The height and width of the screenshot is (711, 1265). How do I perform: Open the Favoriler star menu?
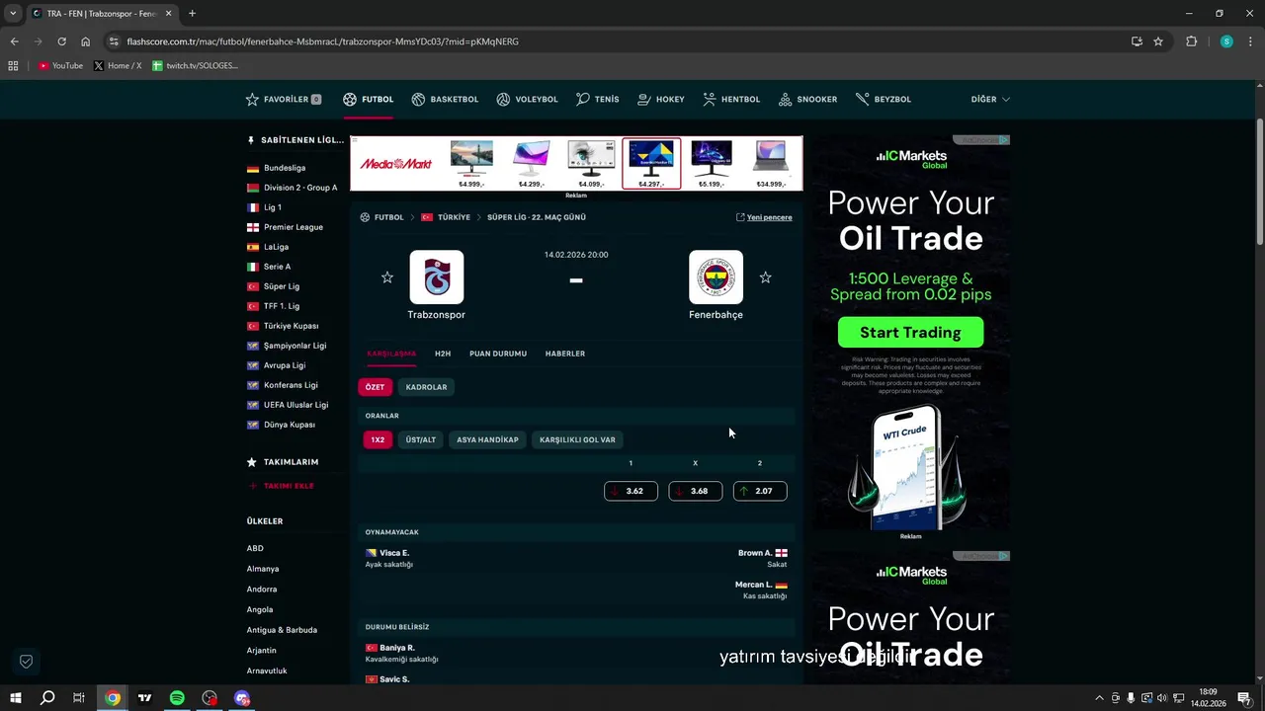(x=283, y=100)
